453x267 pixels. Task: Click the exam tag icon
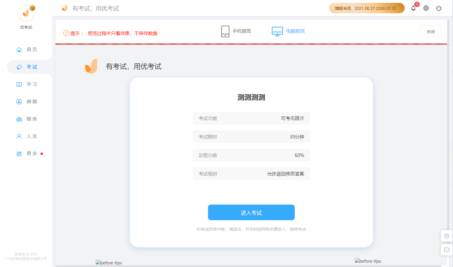pyautogui.click(x=19, y=67)
